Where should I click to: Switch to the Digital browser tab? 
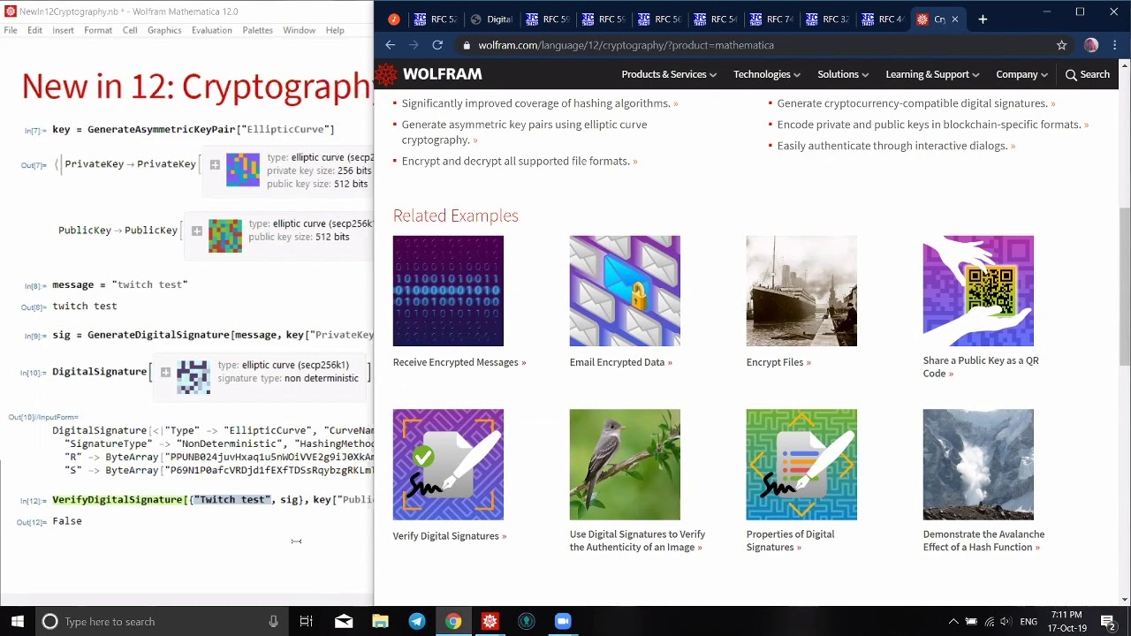tap(491, 19)
